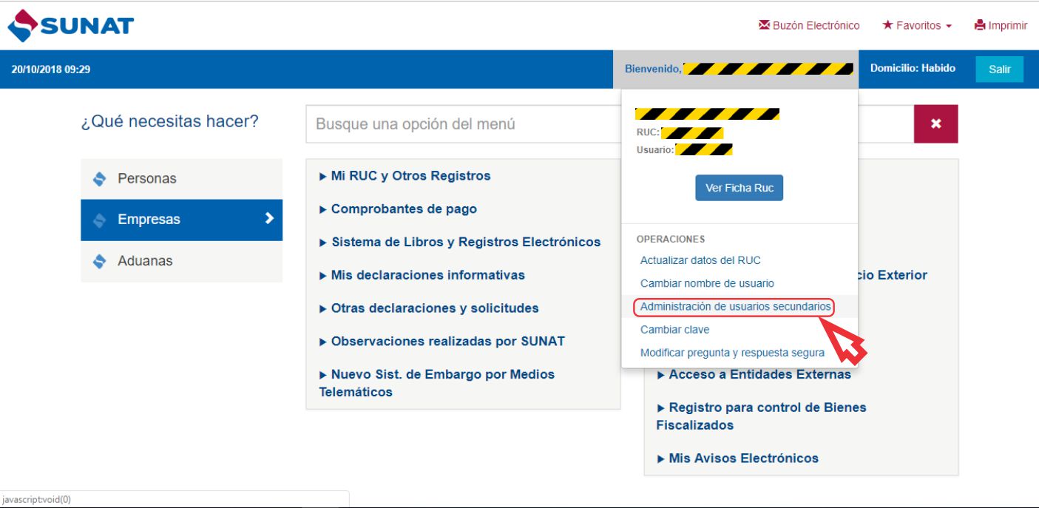Viewport: 1039px width, 508px height.
Task: Choose Cambiar clave option
Action: (674, 330)
